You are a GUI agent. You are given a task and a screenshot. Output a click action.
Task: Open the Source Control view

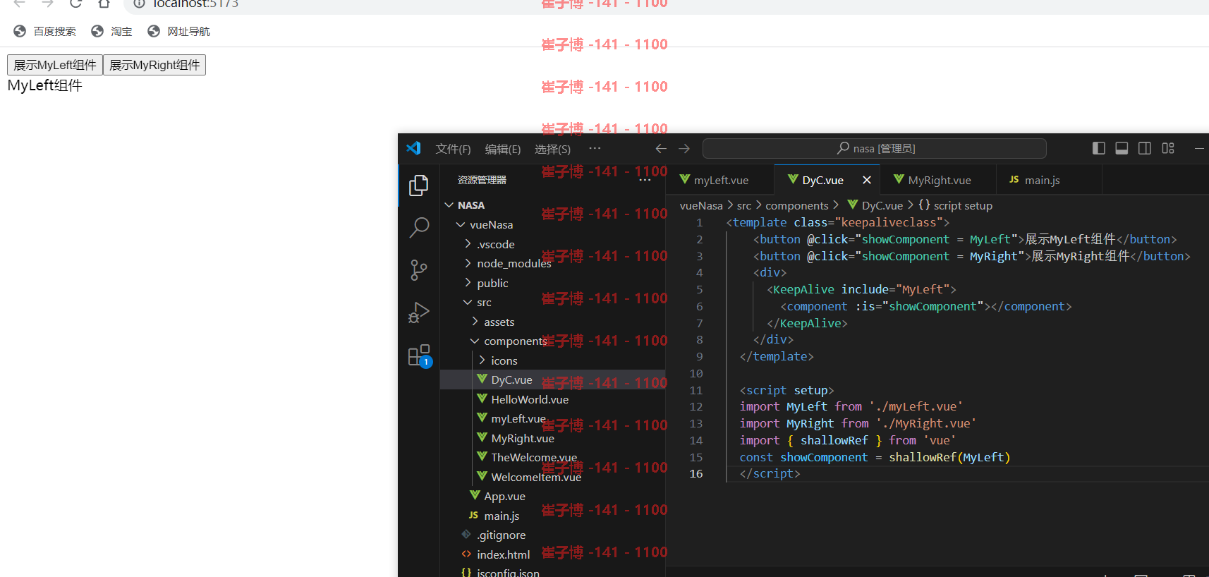[419, 270]
